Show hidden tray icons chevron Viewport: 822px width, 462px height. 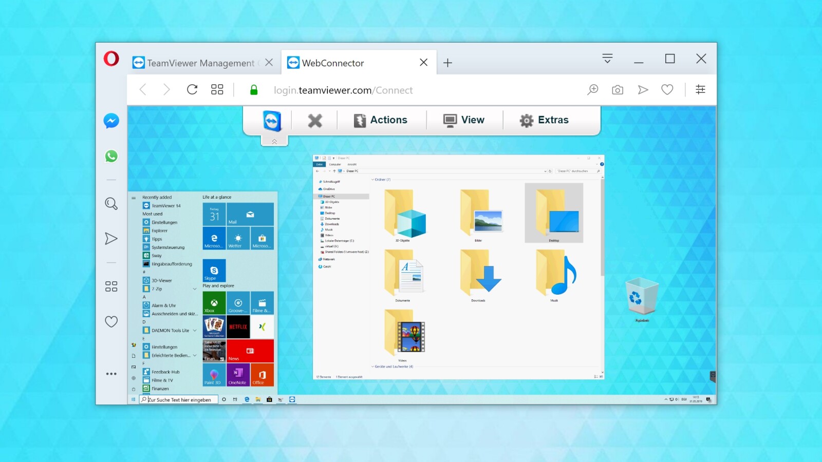tap(666, 399)
